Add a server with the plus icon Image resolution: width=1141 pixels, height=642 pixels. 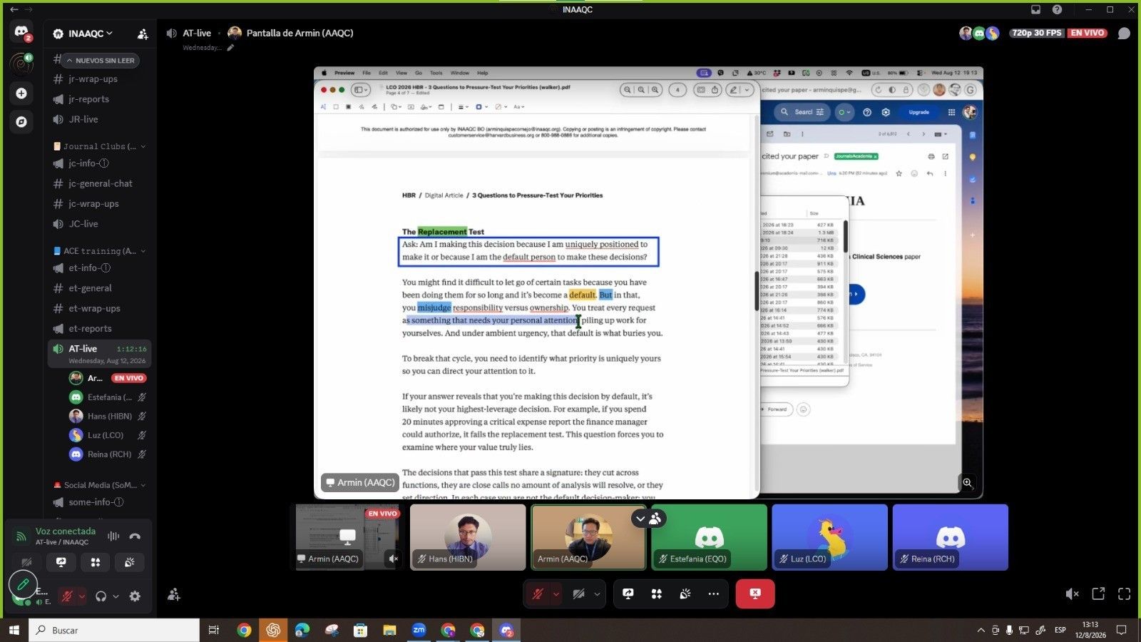click(x=21, y=93)
